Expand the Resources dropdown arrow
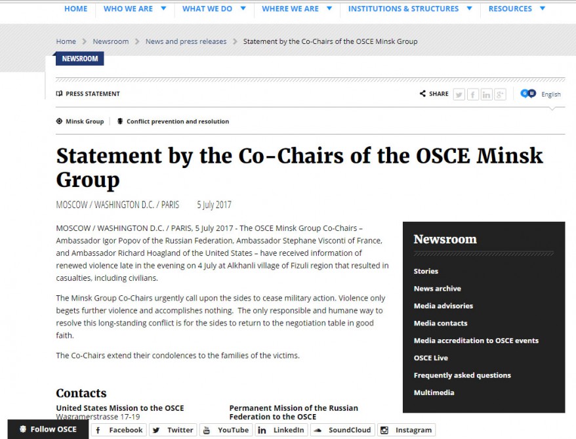 click(543, 8)
